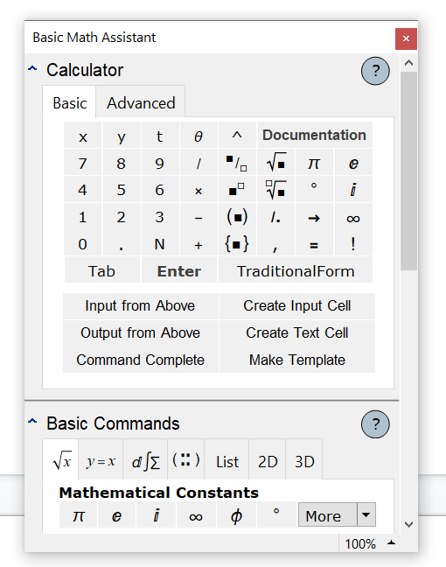Collapse the Calculator section
Image resolution: width=446 pixels, height=567 pixels.
click(32, 68)
